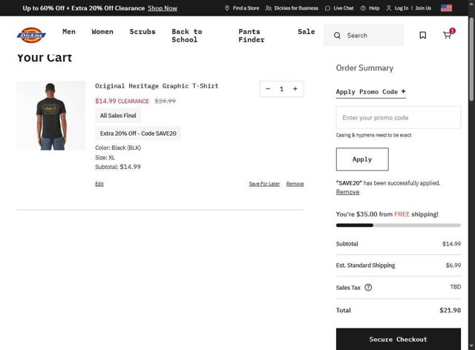The height and width of the screenshot is (350, 475).
Task: Save the T-shirt for later
Action: pyautogui.click(x=264, y=184)
